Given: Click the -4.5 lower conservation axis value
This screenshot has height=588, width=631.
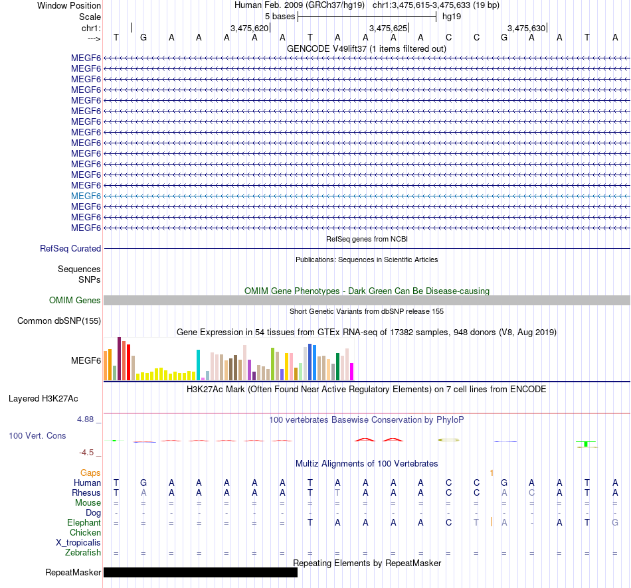Looking at the screenshot, I should 86,453.
